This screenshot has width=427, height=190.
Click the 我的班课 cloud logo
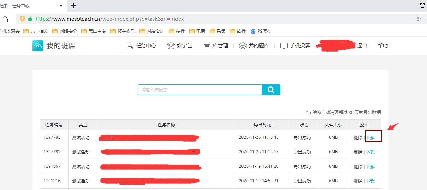tap(38, 45)
